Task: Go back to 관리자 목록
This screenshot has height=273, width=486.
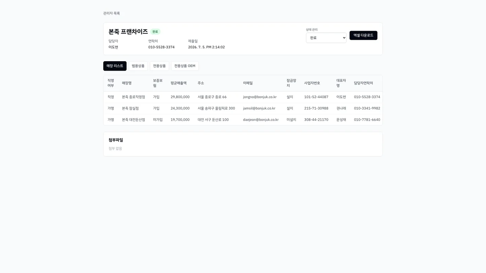Action: click(111, 14)
